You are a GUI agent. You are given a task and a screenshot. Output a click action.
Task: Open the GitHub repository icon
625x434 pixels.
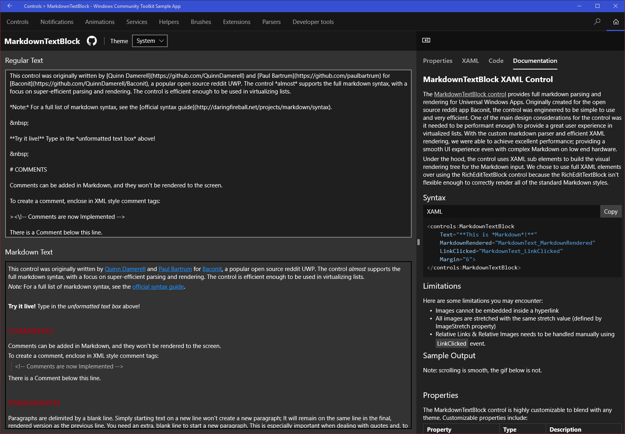pos(92,41)
